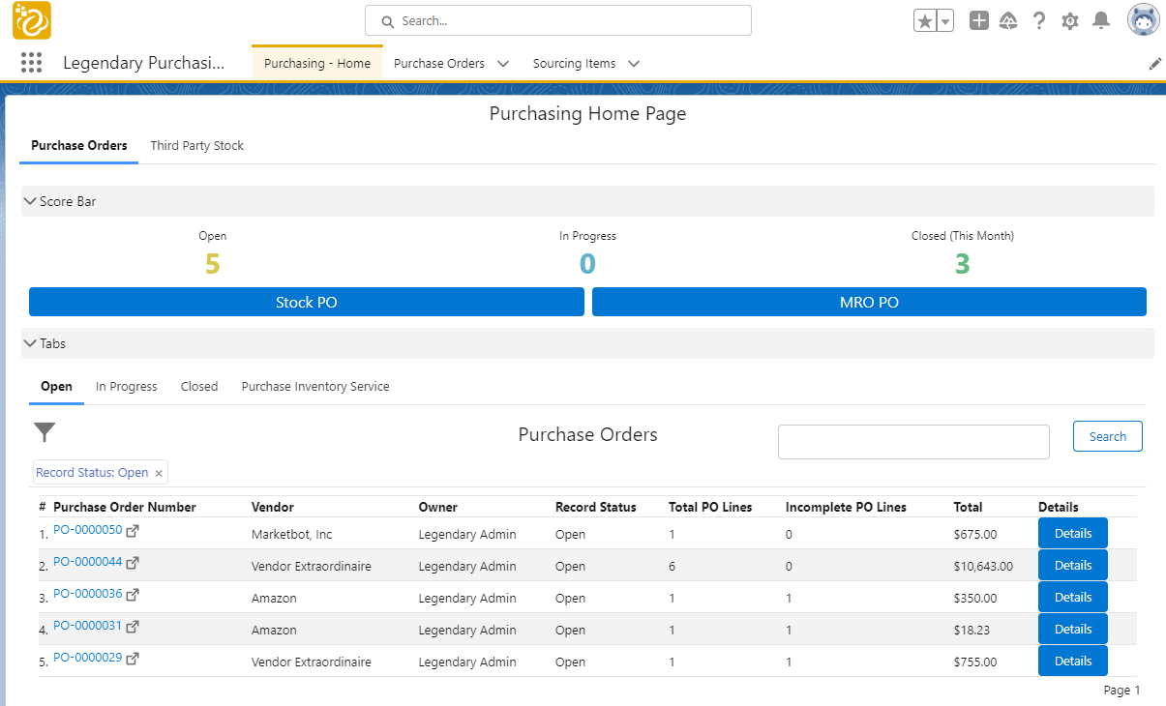Click the edit navigation pencil icon
The height and width of the screenshot is (706, 1166).
[x=1154, y=64]
